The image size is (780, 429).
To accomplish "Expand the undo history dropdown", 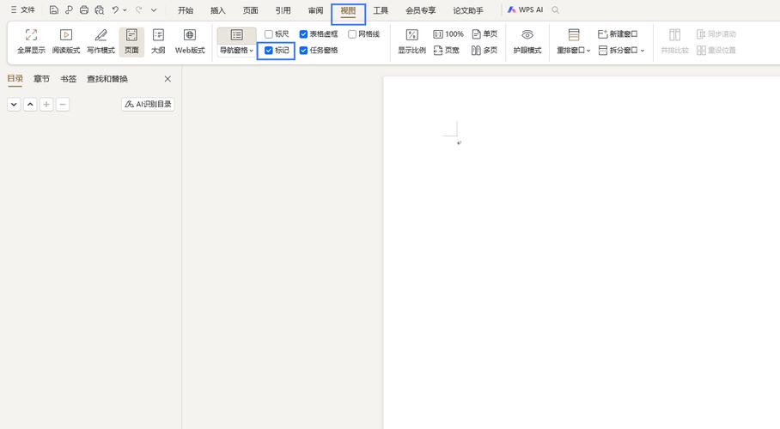I will (x=125, y=10).
